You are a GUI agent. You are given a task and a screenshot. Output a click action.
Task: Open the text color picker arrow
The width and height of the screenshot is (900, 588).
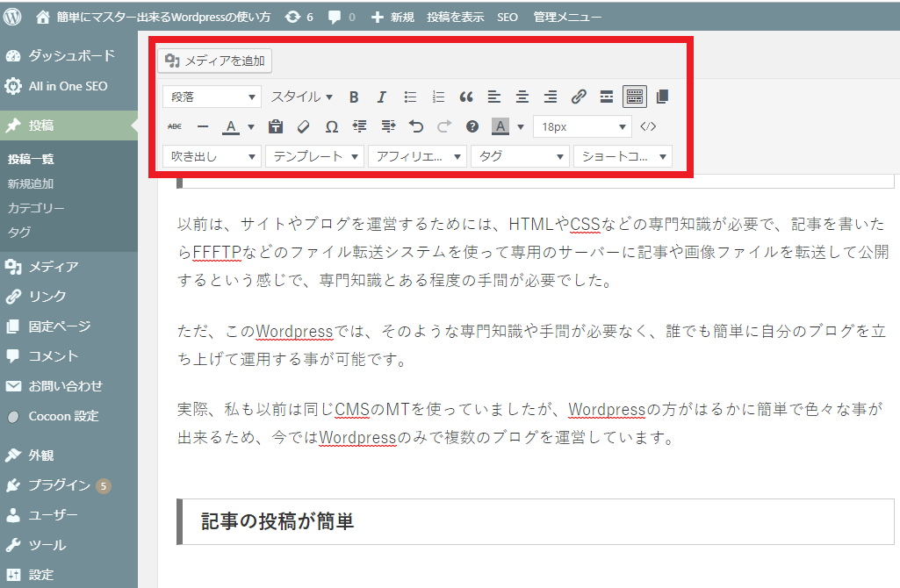(251, 126)
